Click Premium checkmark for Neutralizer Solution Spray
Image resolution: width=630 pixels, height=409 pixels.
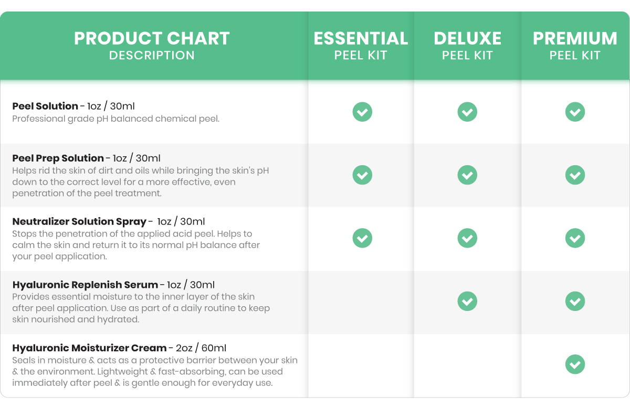575,238
